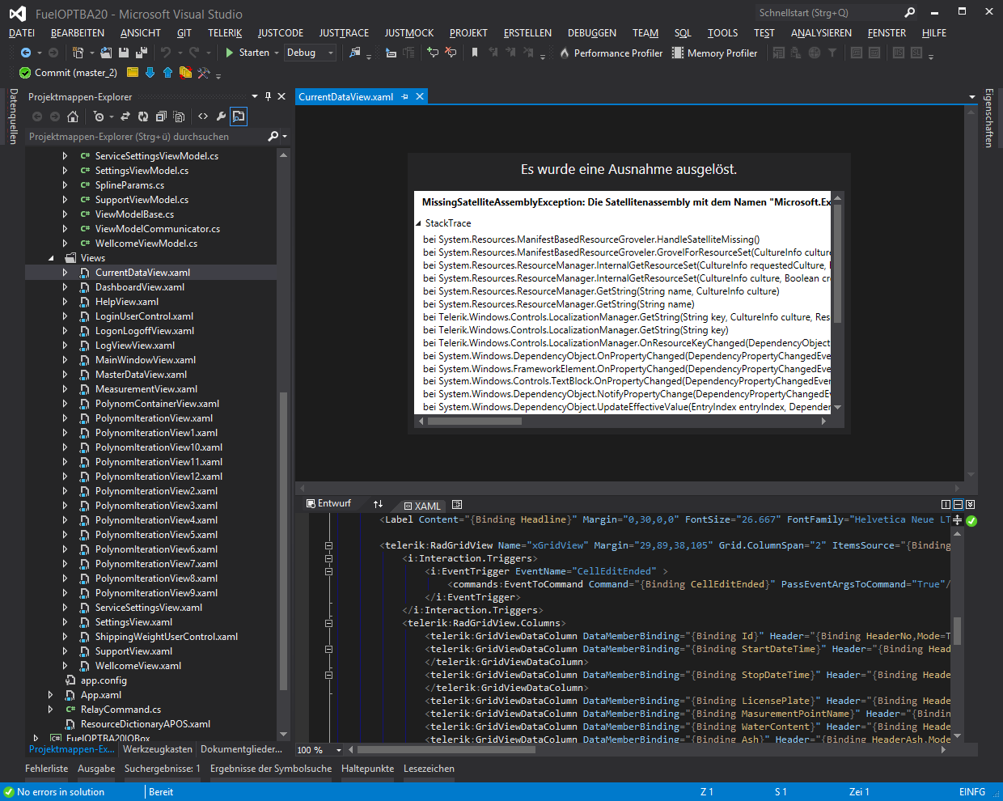Image resolution: width=1003 pixels, height=801 pixels.
Task: Switch to the Fehlerliste tab
Action: click(x=47, y=769)
